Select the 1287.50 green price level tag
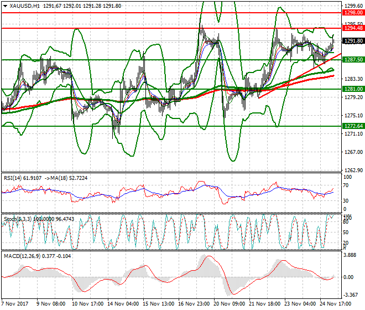 point(353,59)
